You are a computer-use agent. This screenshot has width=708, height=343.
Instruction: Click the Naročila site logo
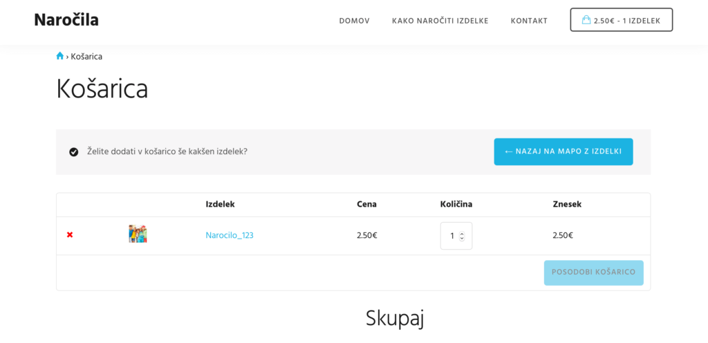66,20
